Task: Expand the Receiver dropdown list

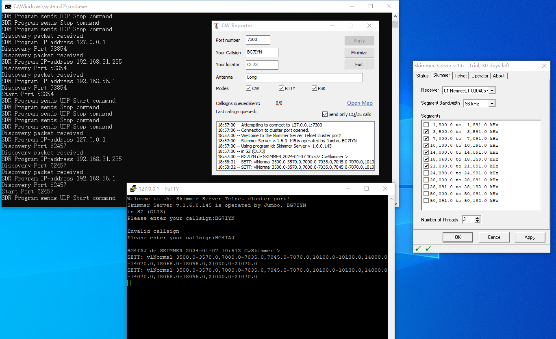Action: (493, 90)
